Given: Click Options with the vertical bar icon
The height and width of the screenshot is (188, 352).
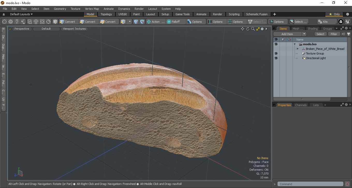Looking at the screenshot, I should click(217, 22).
